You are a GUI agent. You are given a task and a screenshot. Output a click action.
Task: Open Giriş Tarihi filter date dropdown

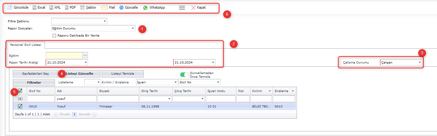[169, 99]
